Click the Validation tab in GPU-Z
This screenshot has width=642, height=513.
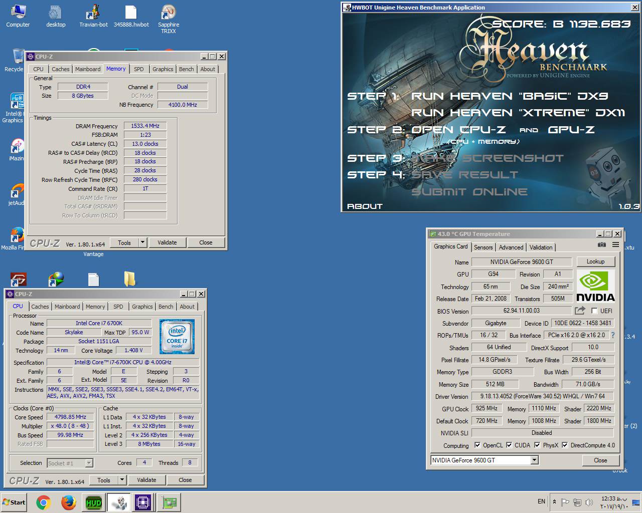point(541,247)
